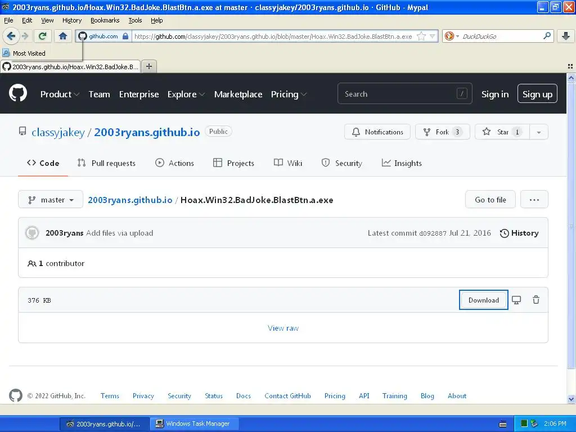Click Sign in

[x=495, y=94]
